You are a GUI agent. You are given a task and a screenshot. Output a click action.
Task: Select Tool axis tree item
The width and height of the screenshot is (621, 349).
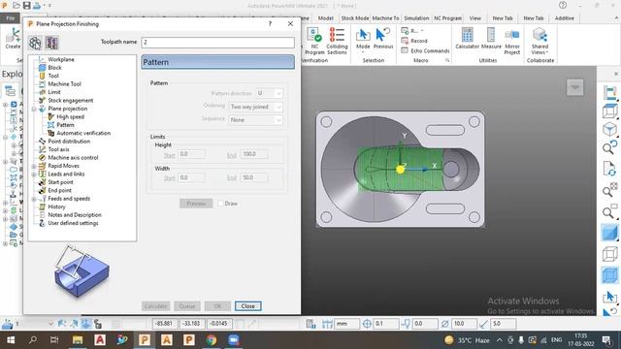click(58, 149)
